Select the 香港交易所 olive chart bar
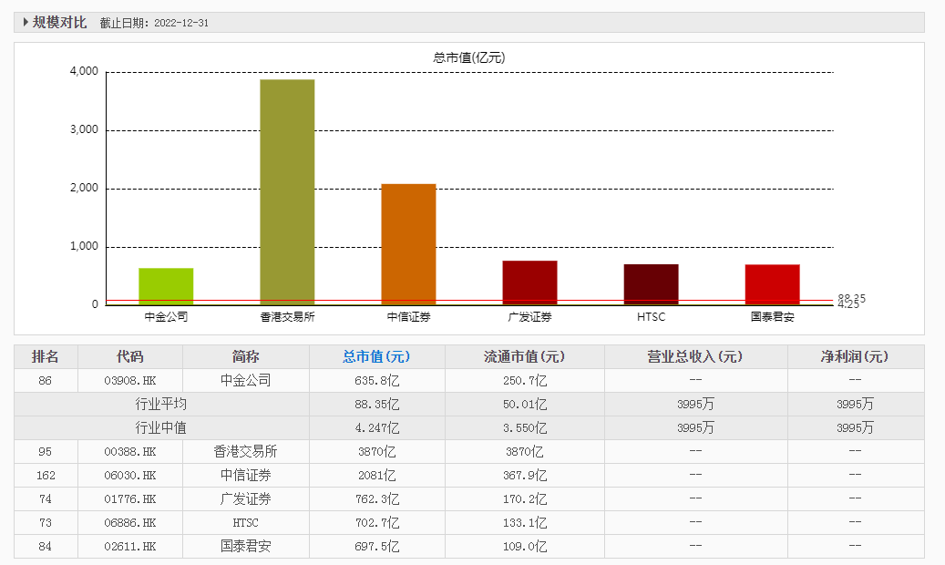This screenshot has height=565, width=945. tap(287, 191)
